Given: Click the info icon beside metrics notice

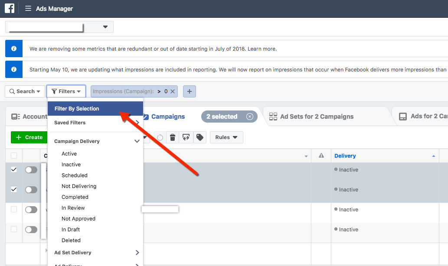Looking at the screenshot, I should pyautogui.click(x=14, y=49).
